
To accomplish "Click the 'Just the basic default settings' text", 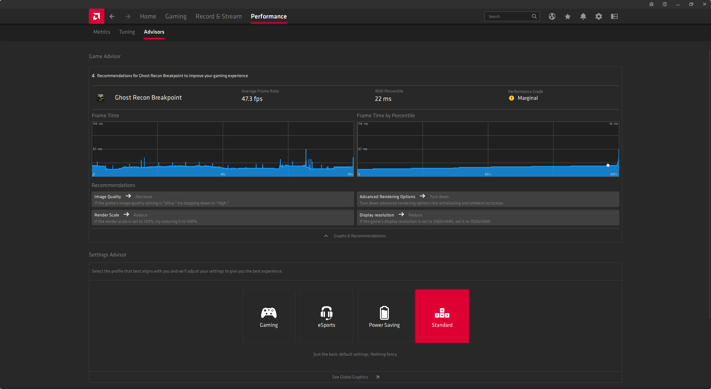I will tap(355, 354).
